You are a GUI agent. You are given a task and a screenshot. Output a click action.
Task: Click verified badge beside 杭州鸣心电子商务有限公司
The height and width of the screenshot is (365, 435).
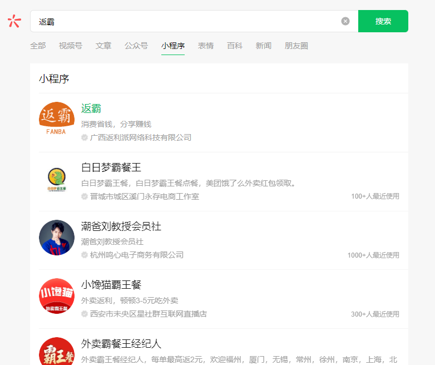point(85,255)
